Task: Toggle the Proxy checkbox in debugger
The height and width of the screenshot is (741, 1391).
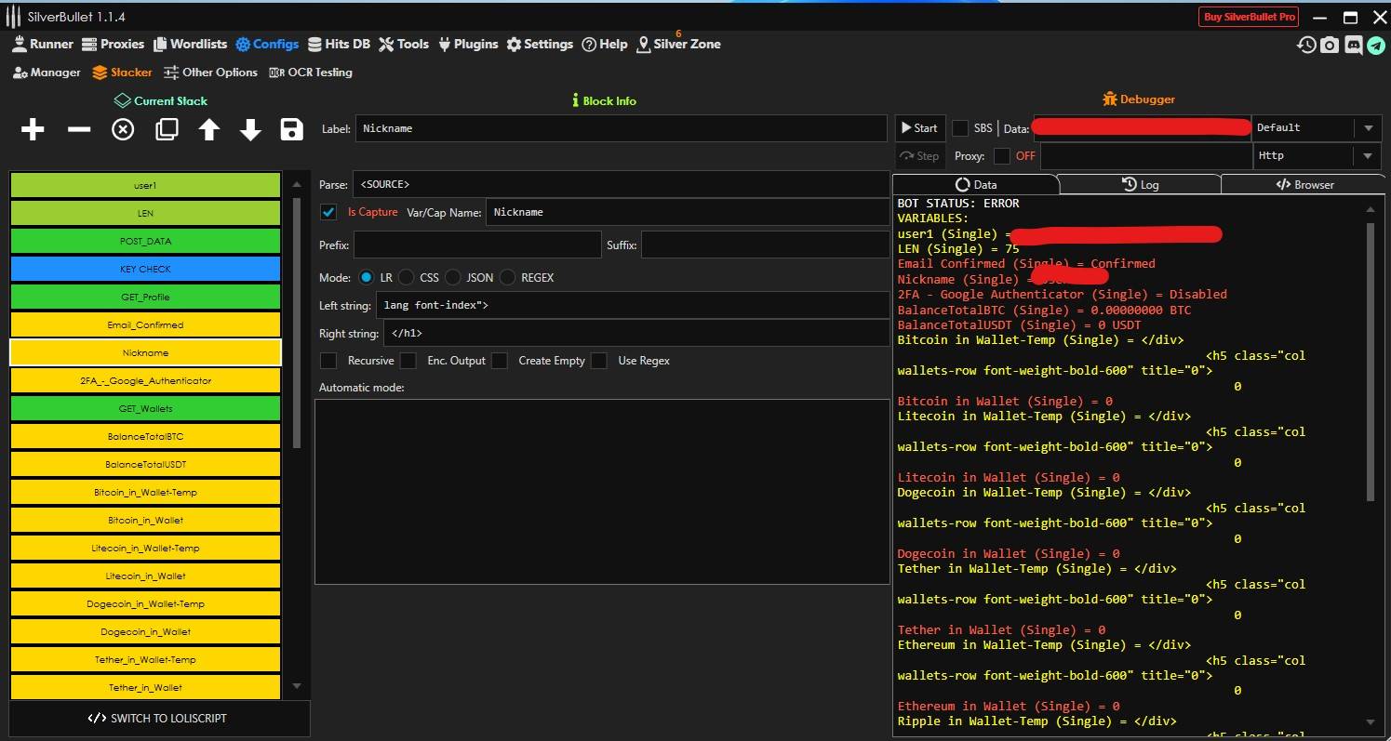Action: [1002, 155]
